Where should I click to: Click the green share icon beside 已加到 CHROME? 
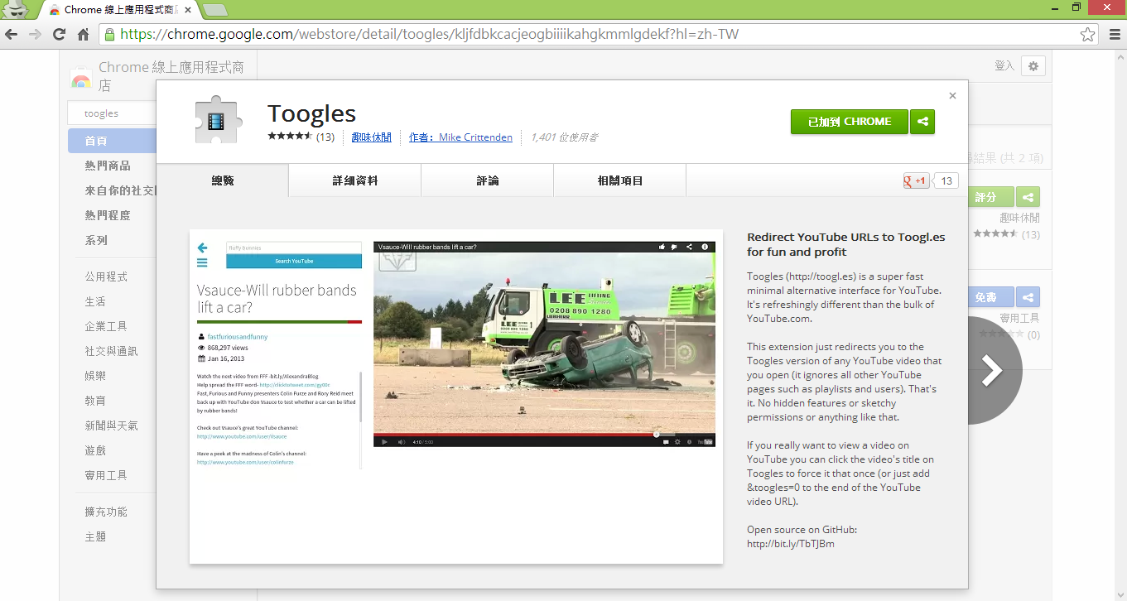point(922,121)
